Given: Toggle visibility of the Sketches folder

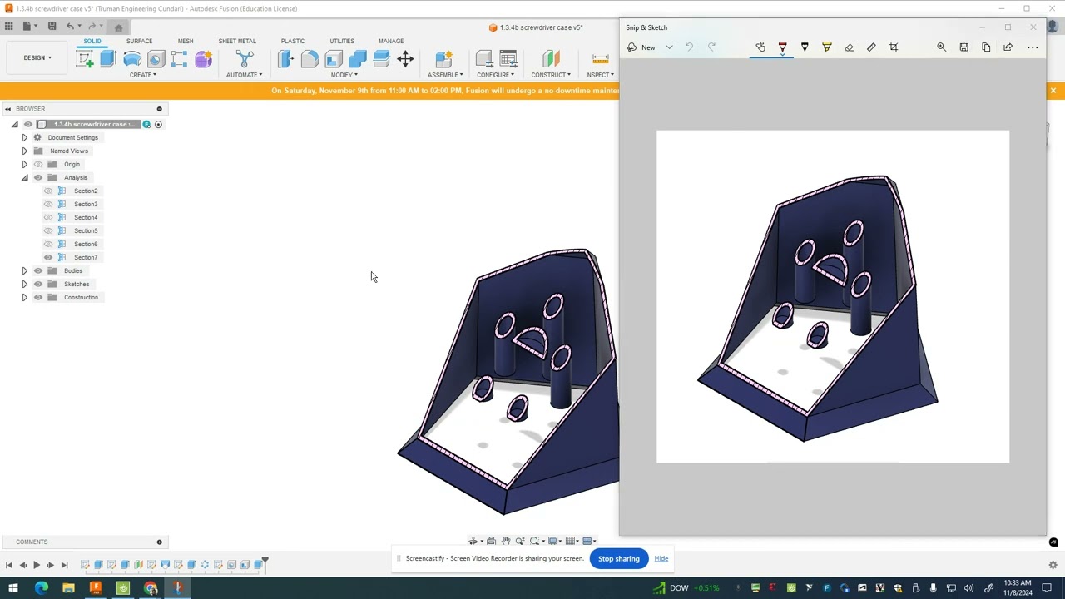Looking at the screenshot, I should click(38, 284).
